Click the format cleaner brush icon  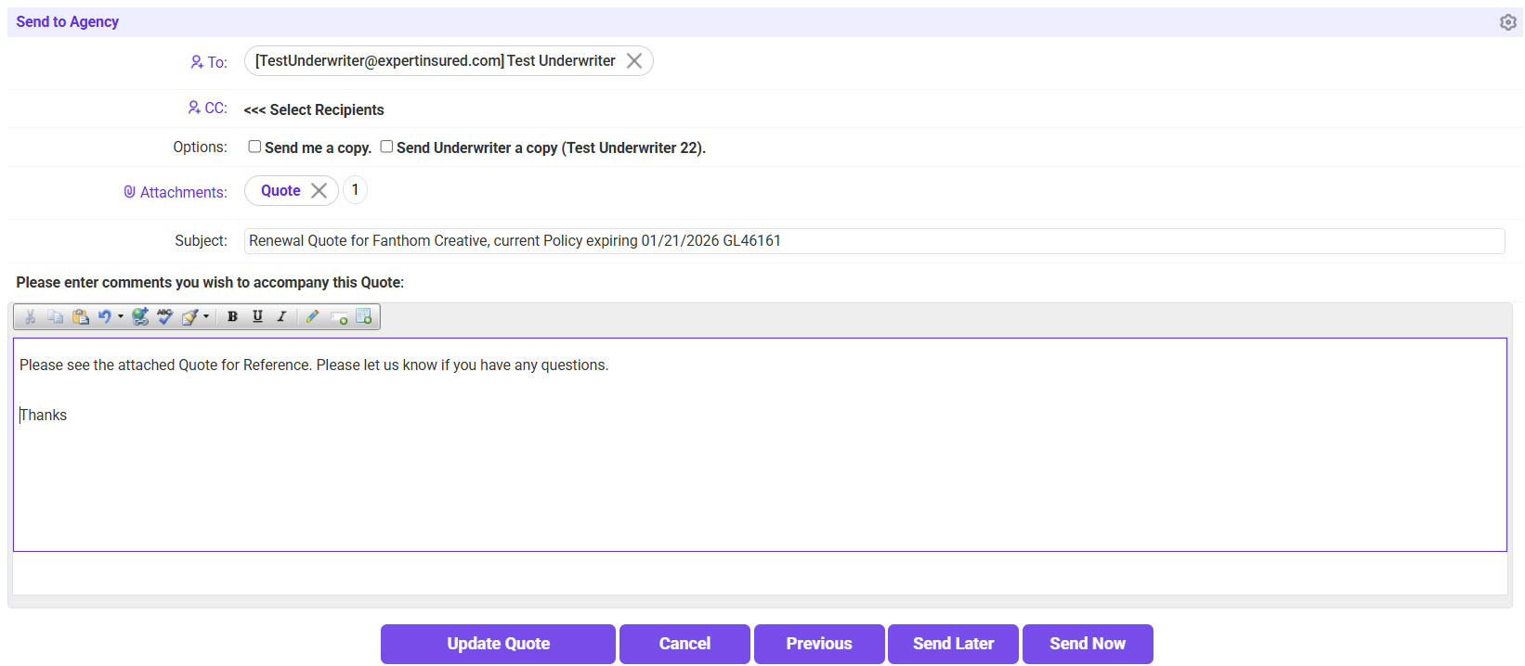(189, 317)
